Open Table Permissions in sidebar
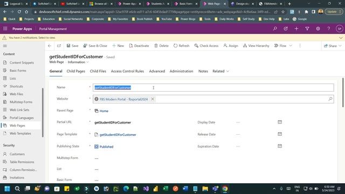The width and height of the screenshot is (345, 194). 21,162
